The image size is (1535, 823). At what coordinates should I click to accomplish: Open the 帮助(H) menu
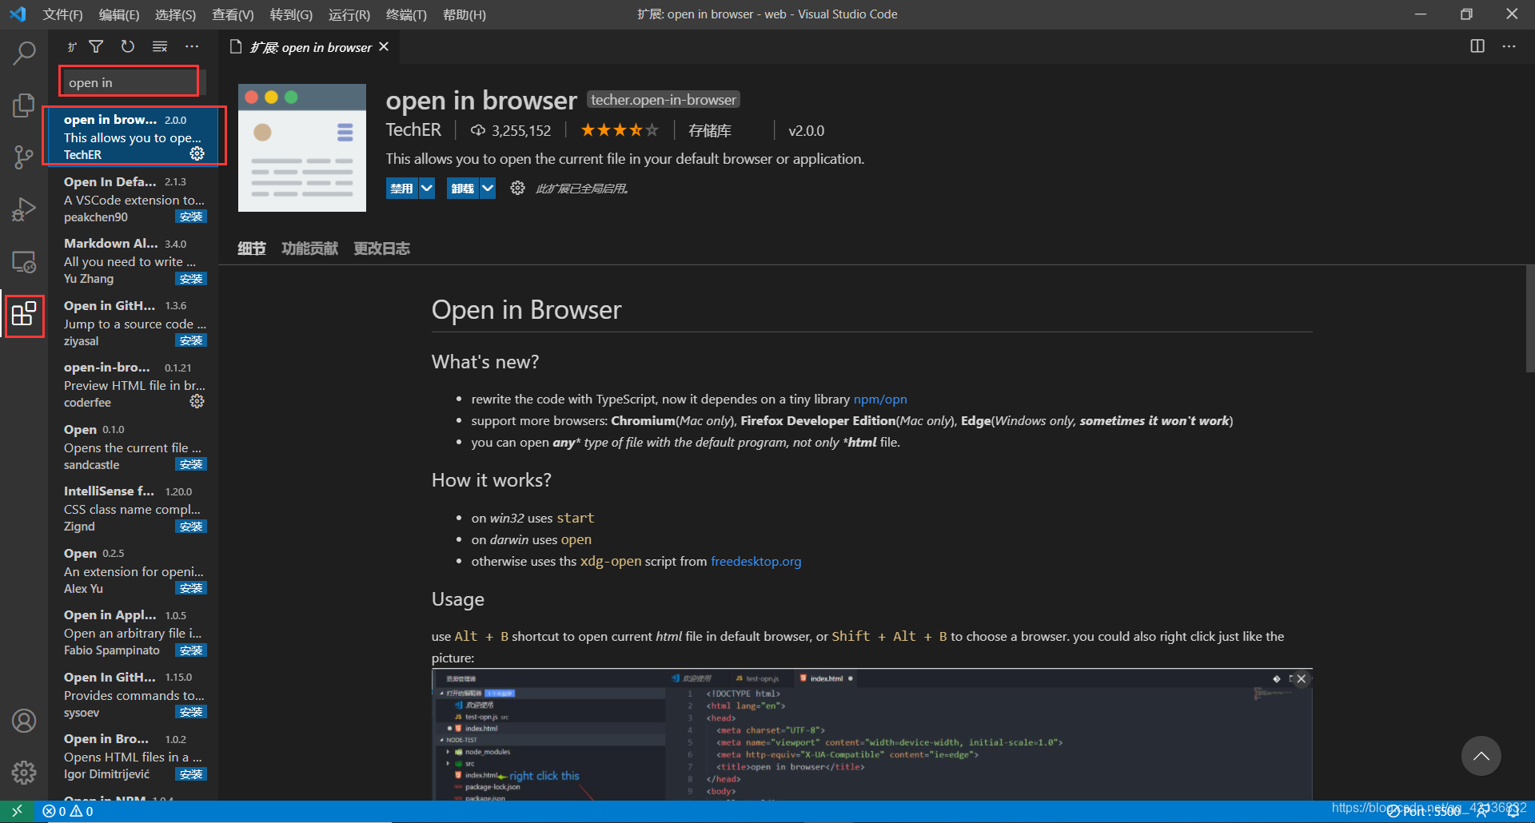click(x=464, y=14)
